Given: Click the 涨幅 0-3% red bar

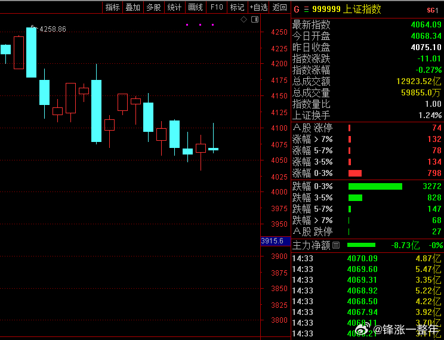Looking at the screenshot, I should point(355,173).
